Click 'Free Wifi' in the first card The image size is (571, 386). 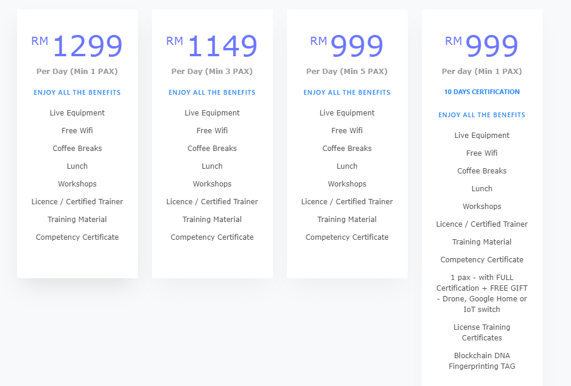coord(77,130)
